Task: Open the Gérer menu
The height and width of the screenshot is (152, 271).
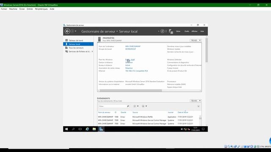Action: coord(178,31)
